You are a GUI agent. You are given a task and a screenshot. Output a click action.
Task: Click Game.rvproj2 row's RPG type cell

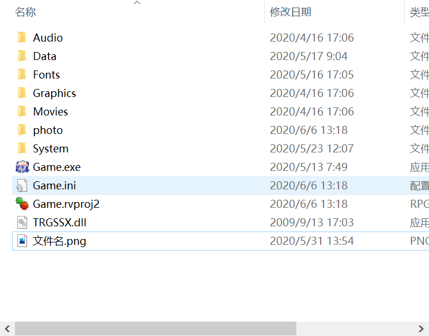point(419,204)
